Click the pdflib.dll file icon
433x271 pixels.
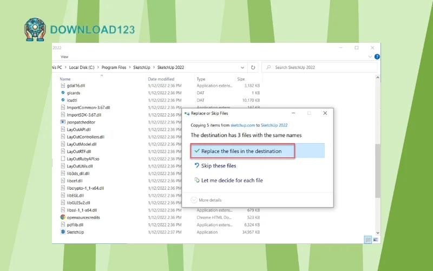click(x=63, y=225)
